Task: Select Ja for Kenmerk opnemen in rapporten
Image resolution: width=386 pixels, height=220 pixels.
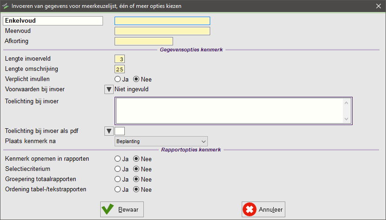Action: tap(118, 159)
